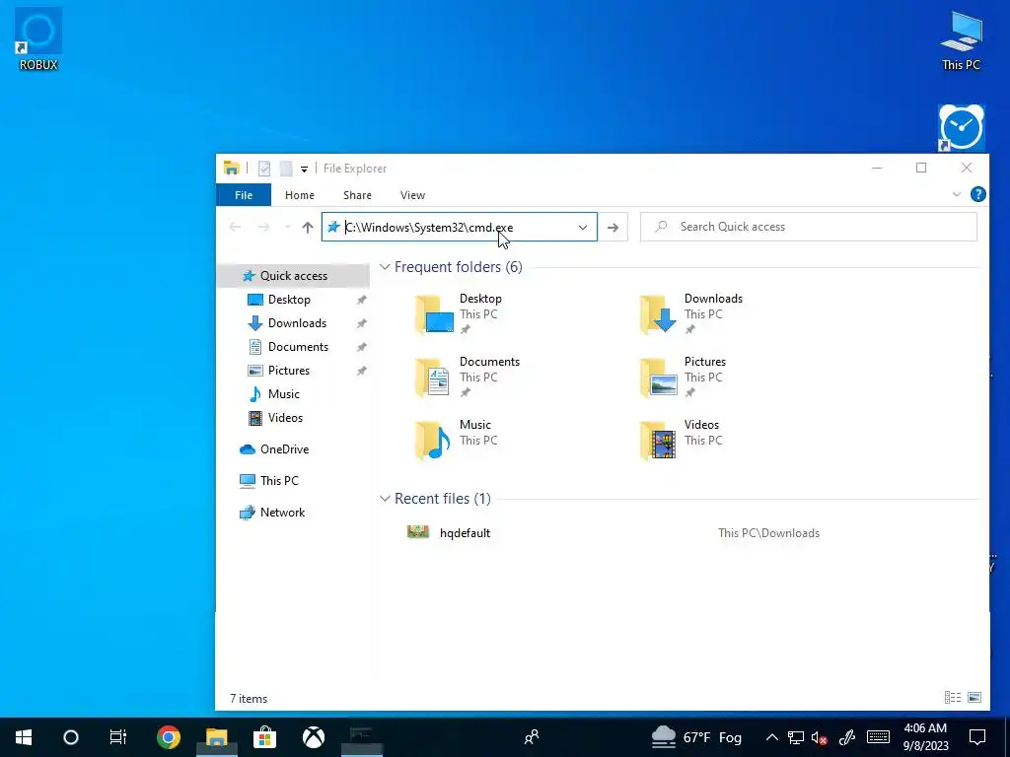The width and height of the screenshot is (1010, 757).
Task: Show hidden system tray icons
Action: 771,737
